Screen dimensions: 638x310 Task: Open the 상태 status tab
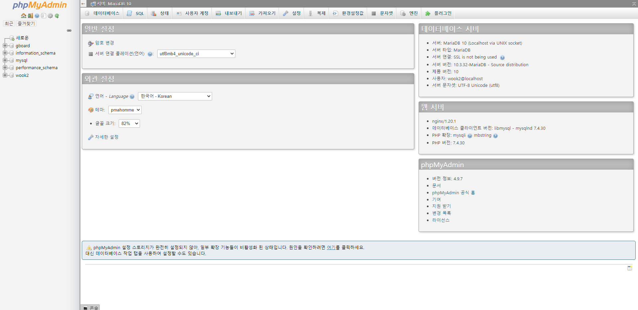point(160,13)
